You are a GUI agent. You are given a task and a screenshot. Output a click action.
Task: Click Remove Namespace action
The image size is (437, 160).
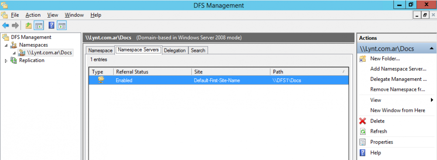tap(397, 90)
